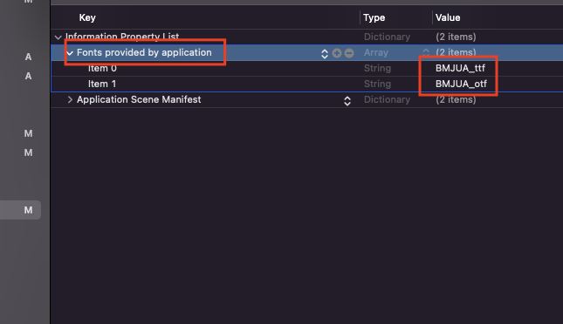
Task: Click the Fonts provided by application label
Action: 144,52
